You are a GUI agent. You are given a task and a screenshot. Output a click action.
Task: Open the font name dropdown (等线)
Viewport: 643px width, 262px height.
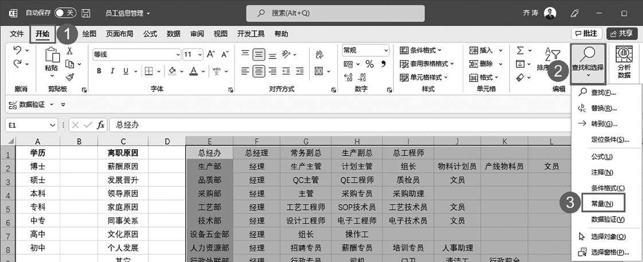click(x=178, y=55)
